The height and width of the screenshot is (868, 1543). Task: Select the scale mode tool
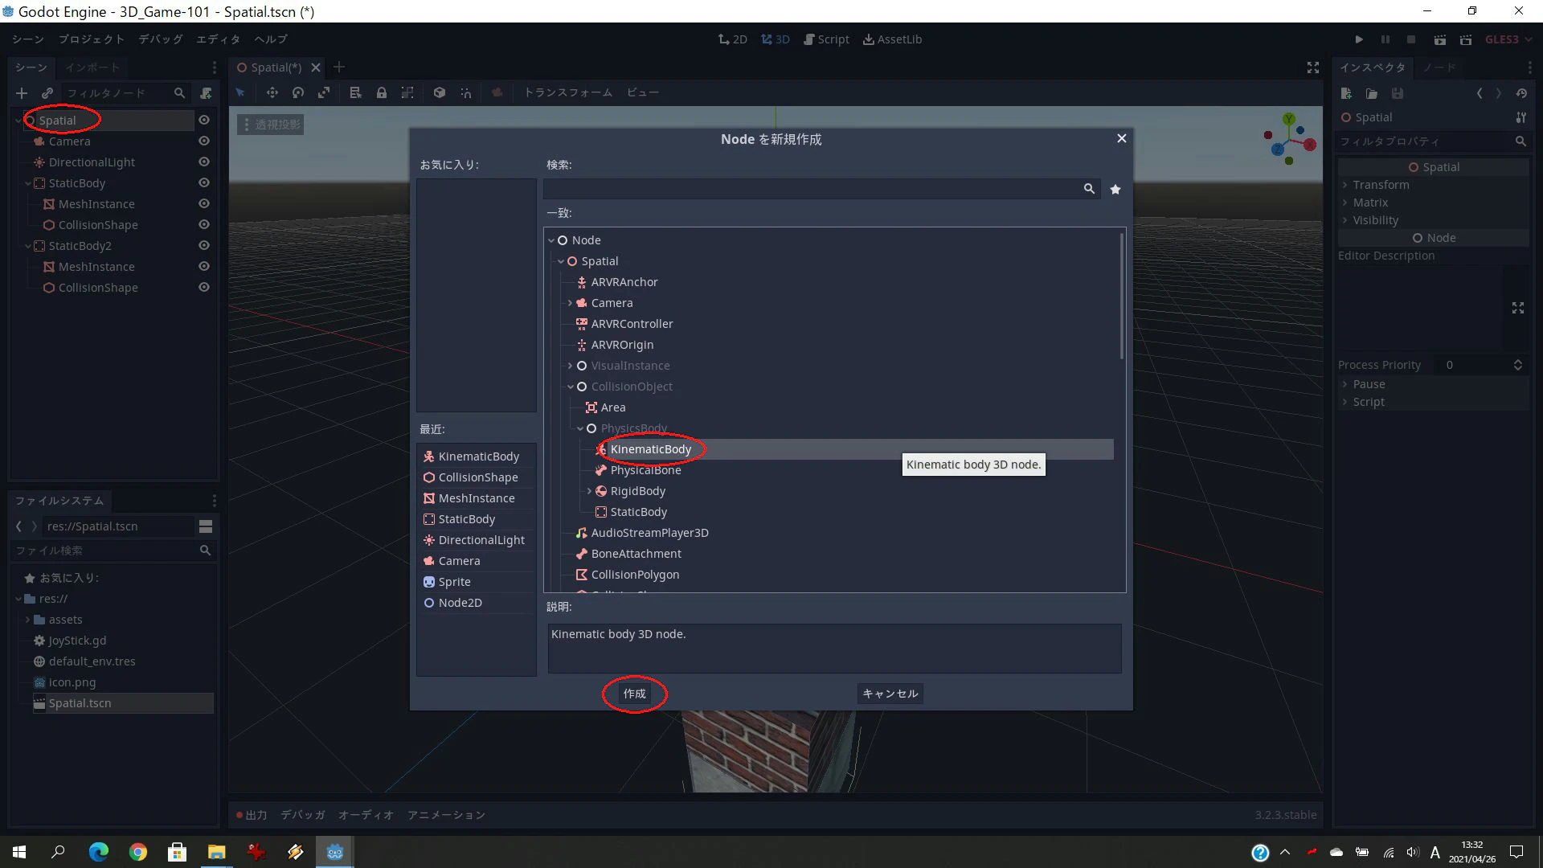[324, 92]
